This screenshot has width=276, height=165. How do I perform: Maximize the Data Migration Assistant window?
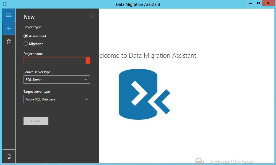tap(258, 3)
